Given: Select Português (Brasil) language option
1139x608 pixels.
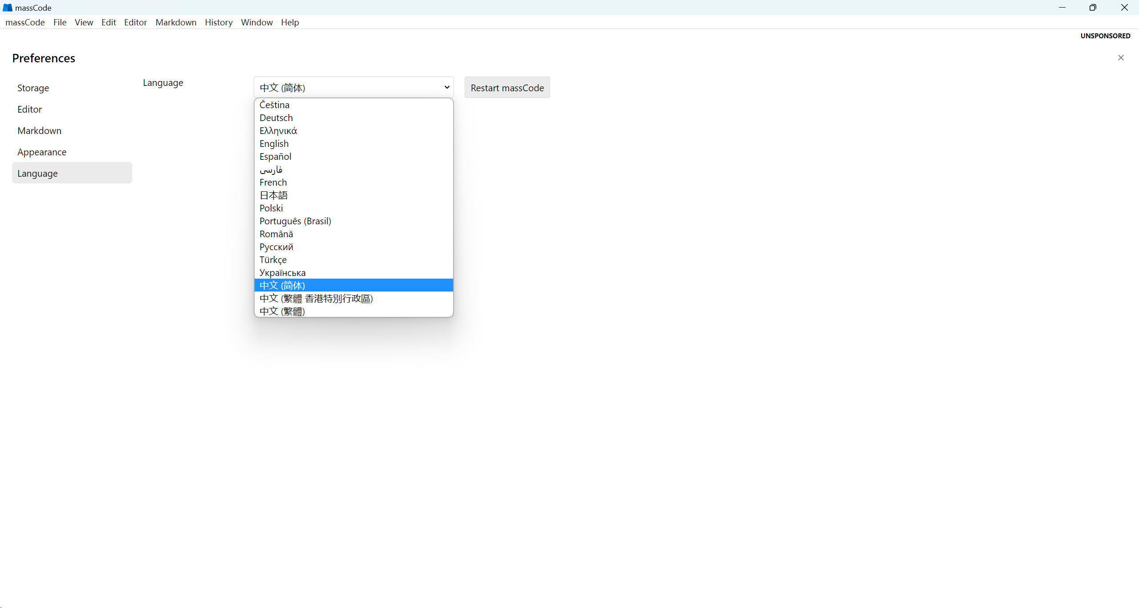Looking at the screenshot, I should tap(295, 221).
